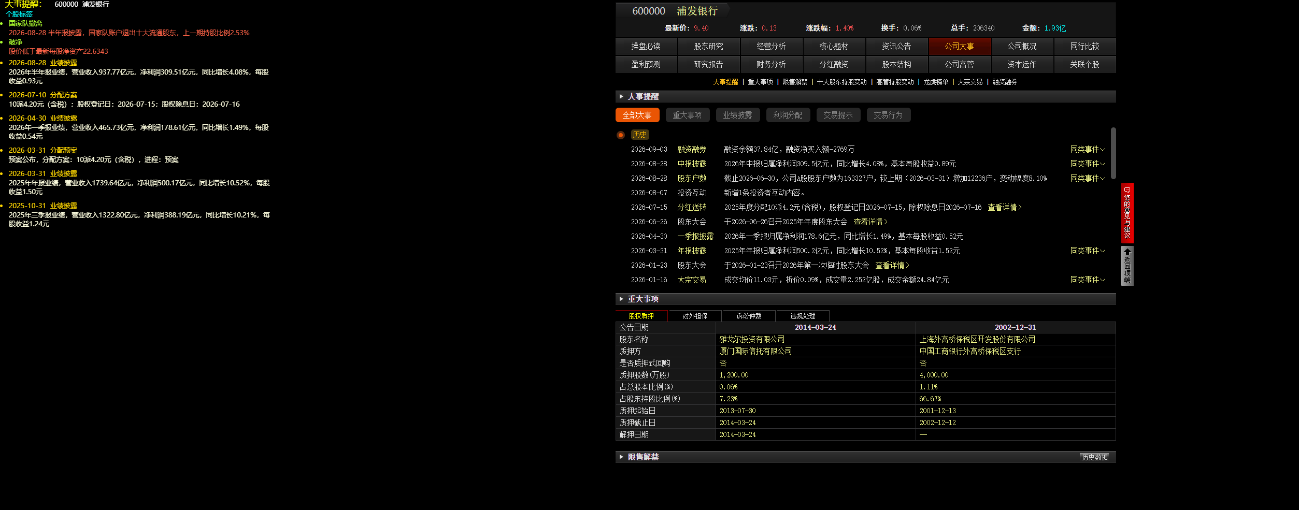Switch to the 资本运作 tab
The width and height of the screenshot is (1299, 510).
[x=1022, y=64]
